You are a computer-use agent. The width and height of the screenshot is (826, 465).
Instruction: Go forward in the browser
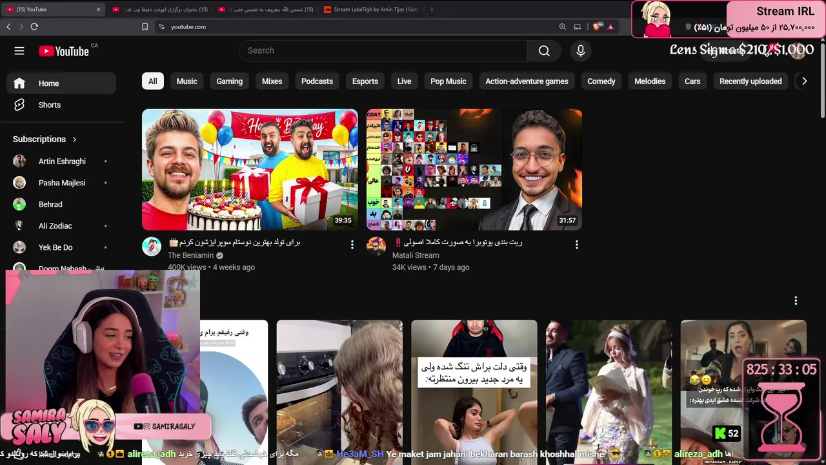[21, 26]
